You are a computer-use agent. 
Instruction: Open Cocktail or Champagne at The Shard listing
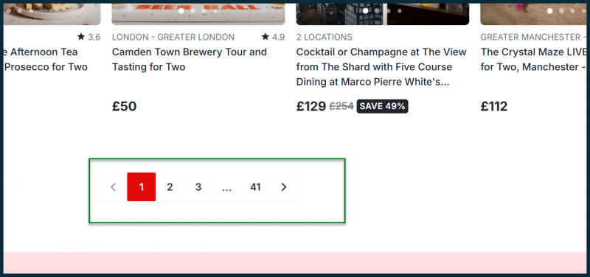tap(381, 67)
